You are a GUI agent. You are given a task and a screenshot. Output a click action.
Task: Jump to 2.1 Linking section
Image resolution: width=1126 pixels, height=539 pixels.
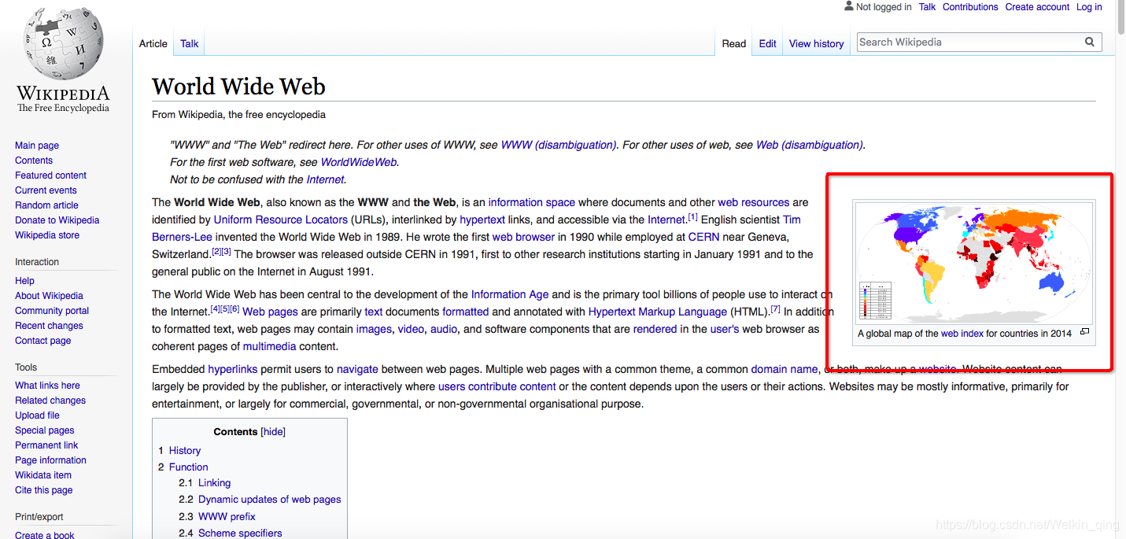coord(214,483)
